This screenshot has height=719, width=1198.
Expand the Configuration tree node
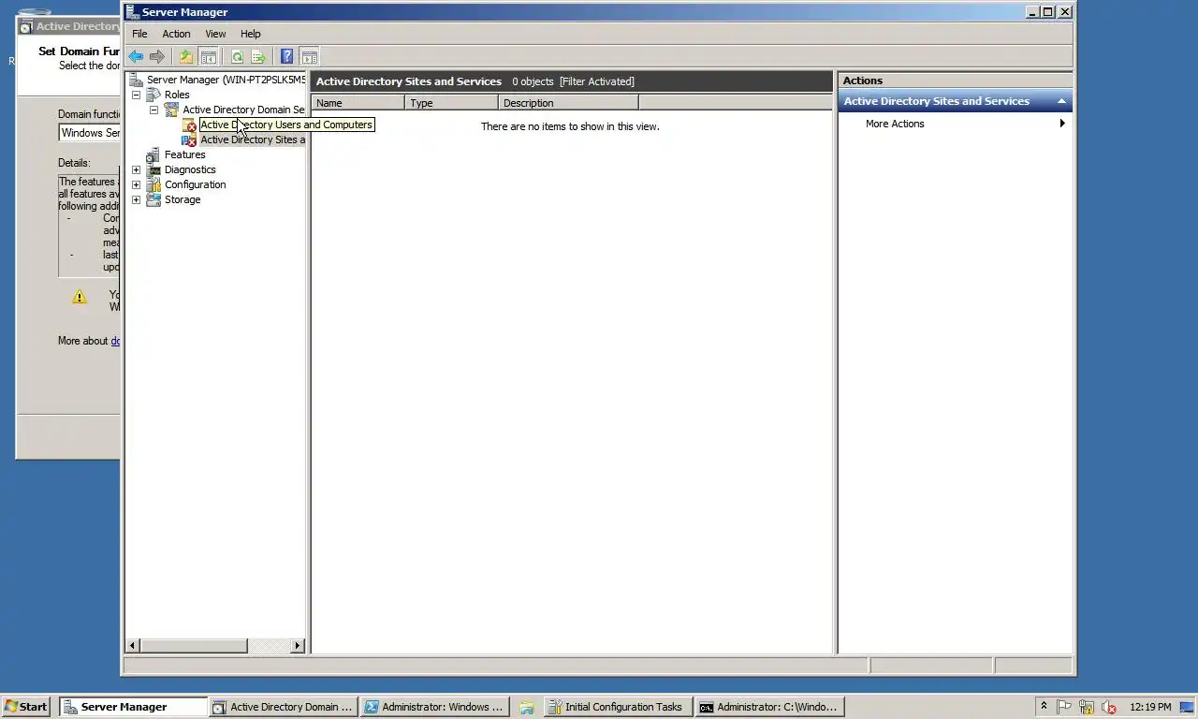click(137, 184)
